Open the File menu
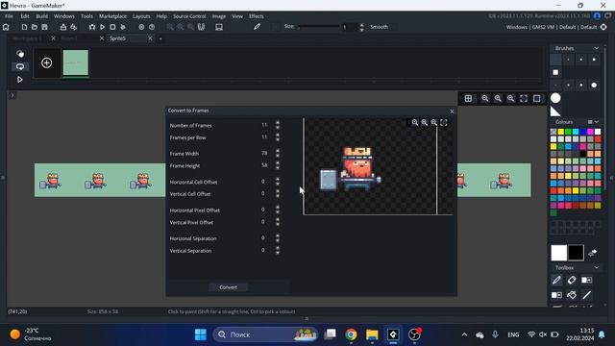Viewport: 615px width, 346px height. point(9,16)
